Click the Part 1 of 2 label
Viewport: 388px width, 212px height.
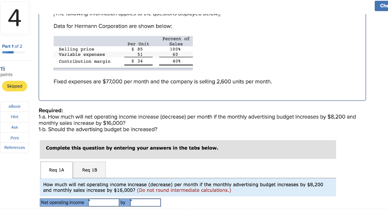[x=12, y=46]
